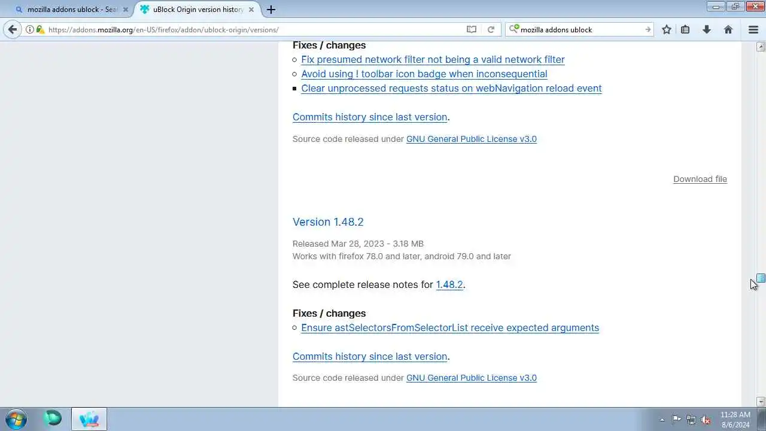The image size is (766, 431).
Task: Open Clear unprocessed requests status link
Action: (451, 88)
